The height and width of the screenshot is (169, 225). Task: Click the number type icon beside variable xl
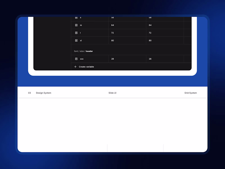tap(76, 41)
